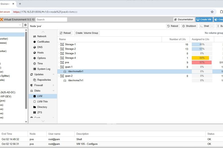
Task: Open the Directory storage section
Action: click(x=42, y=107)
